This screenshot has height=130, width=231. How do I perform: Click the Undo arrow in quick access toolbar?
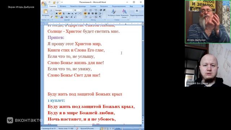pos(49,3)
